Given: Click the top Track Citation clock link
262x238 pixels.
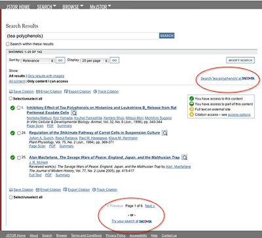Looking at the screenshot, I should (x=106, y=92).
